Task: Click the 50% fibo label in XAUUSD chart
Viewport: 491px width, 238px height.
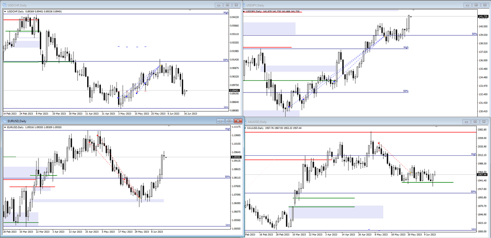Action: pyautogui.click(x=473, y=192)
